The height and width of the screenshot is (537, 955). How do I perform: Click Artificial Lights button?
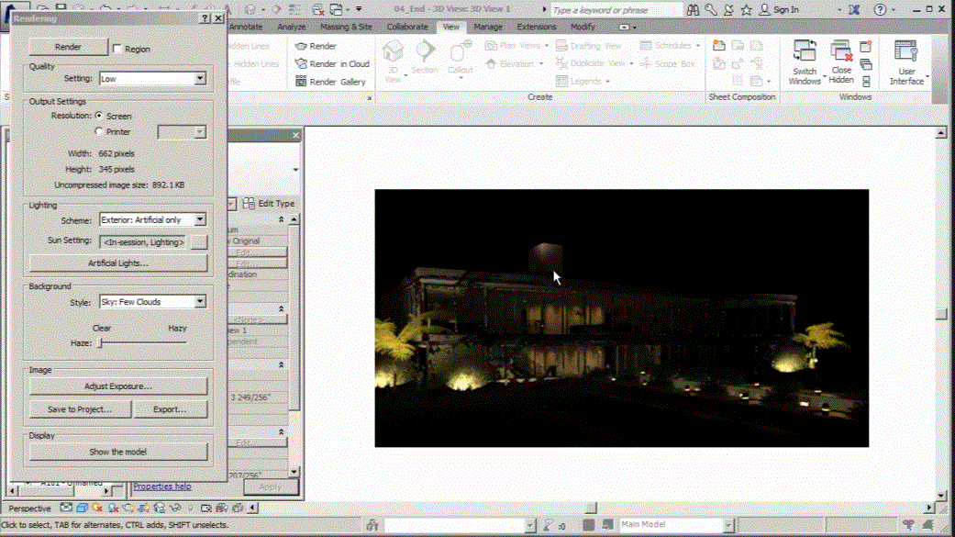point(118,263)
